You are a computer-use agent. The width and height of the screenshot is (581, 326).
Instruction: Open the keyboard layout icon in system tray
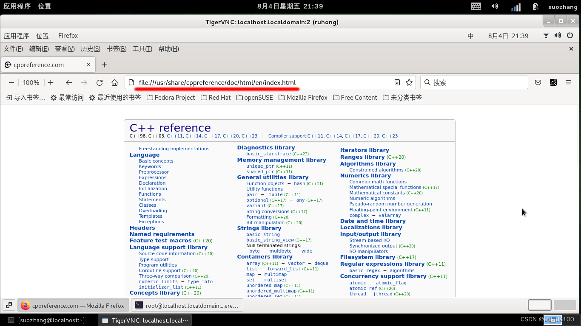476,6
